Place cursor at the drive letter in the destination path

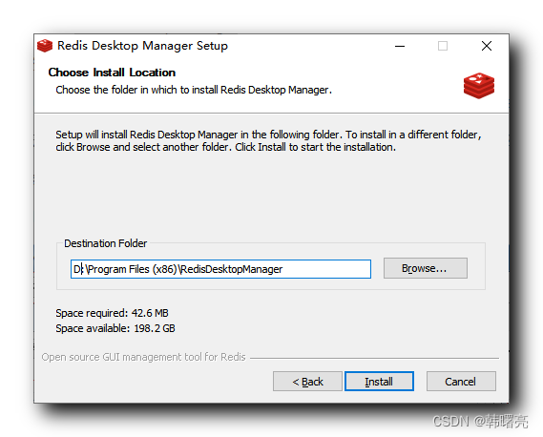coord(76,269)
